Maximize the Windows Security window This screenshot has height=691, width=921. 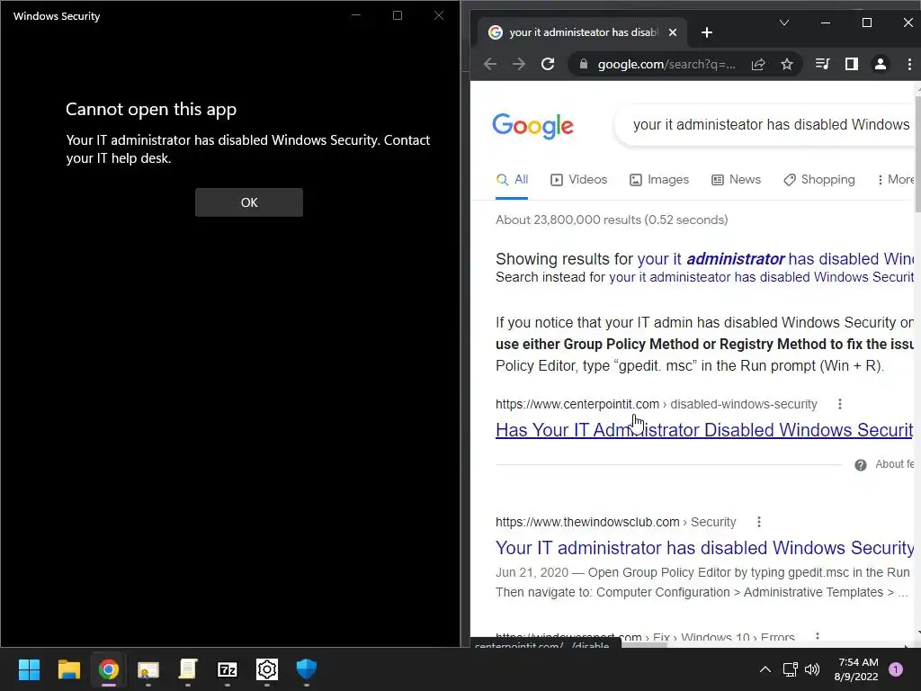(398, 15)
